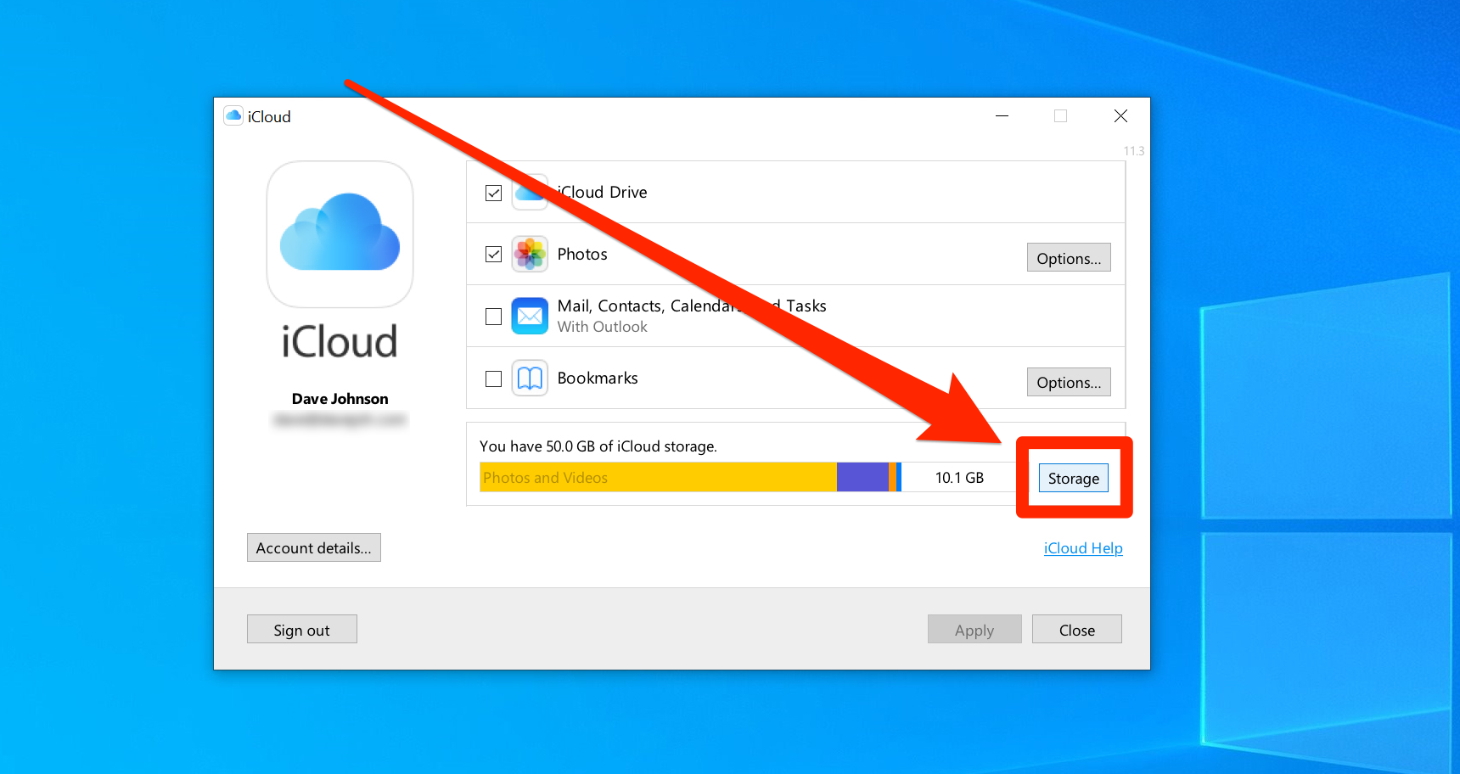Screen dimensions: 1460x774
Task: Click the yellow Photos and Videos storage segment
Action: tap(659, 477)
